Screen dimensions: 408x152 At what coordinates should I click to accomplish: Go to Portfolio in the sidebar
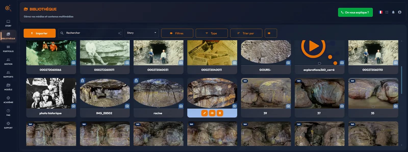tap(8, 49)
